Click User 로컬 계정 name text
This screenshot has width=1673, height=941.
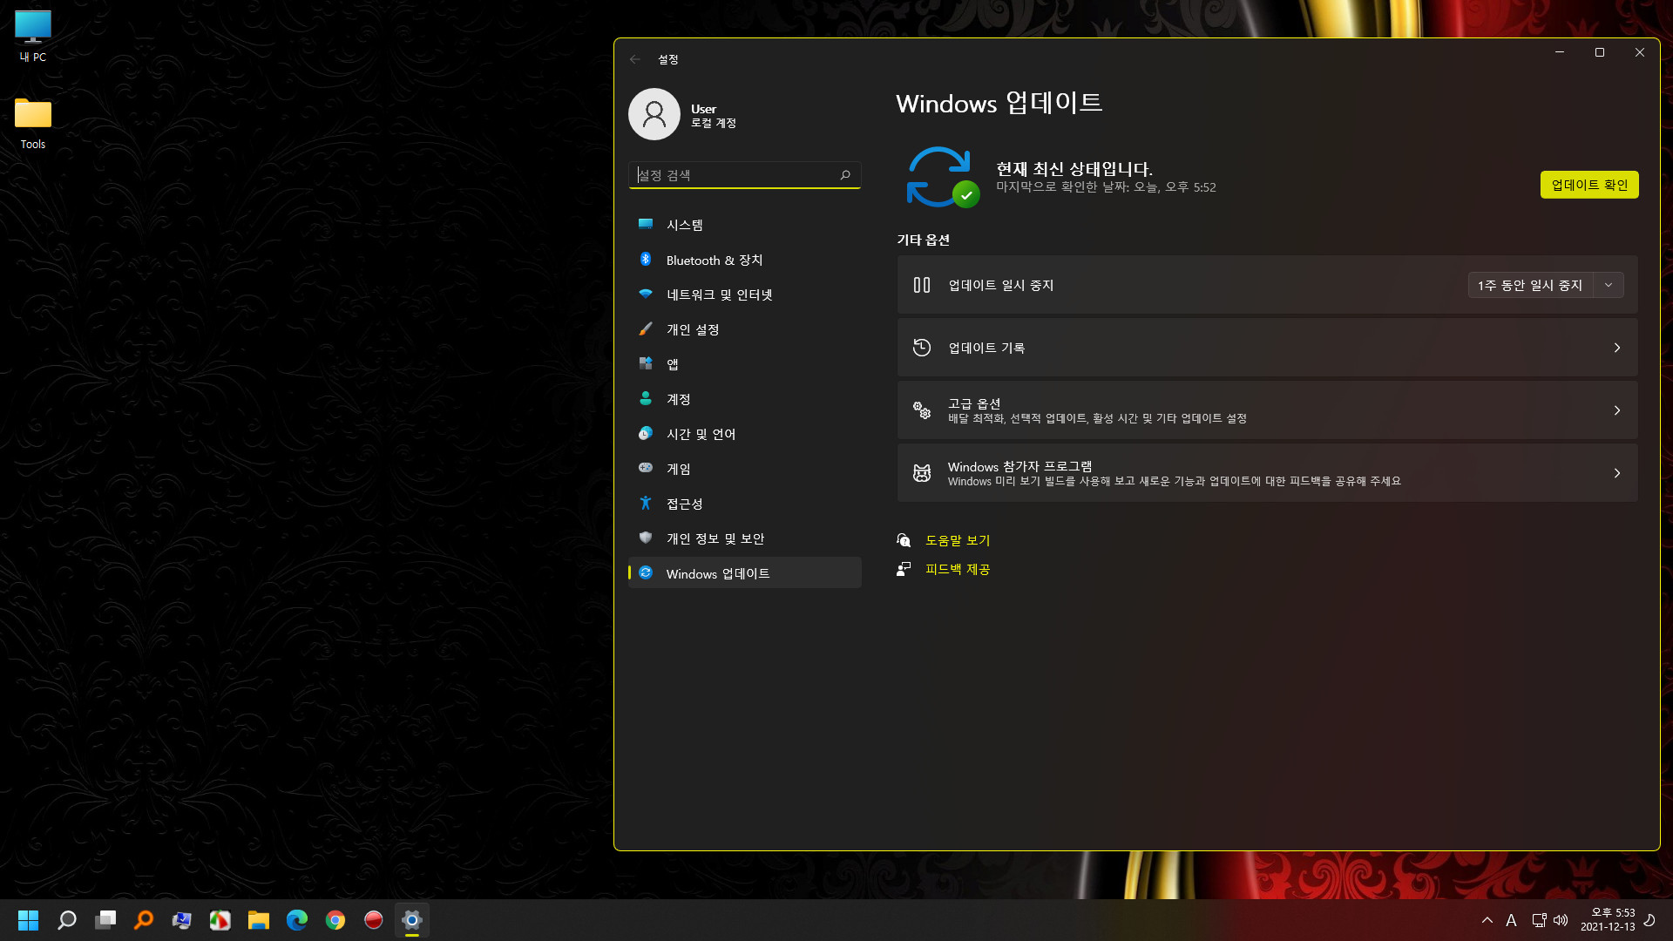(x=714, y=116)
